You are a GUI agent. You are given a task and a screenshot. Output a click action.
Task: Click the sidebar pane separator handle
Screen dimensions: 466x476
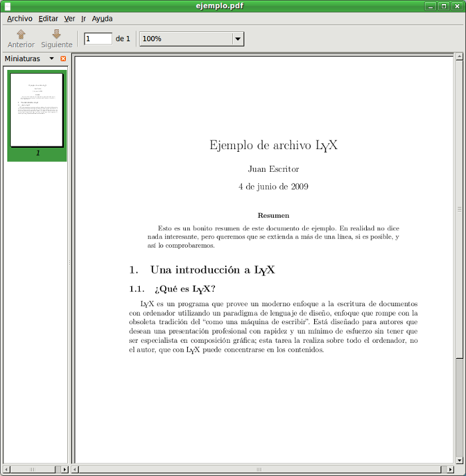tap(69, 262)
